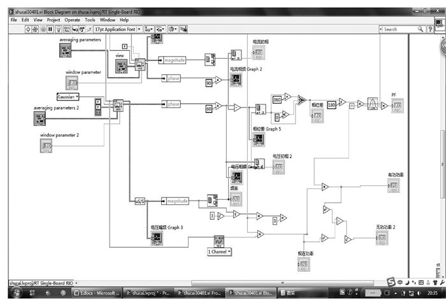Click the Abort Execution stop button
446x303 pixels.
[43, 29]
